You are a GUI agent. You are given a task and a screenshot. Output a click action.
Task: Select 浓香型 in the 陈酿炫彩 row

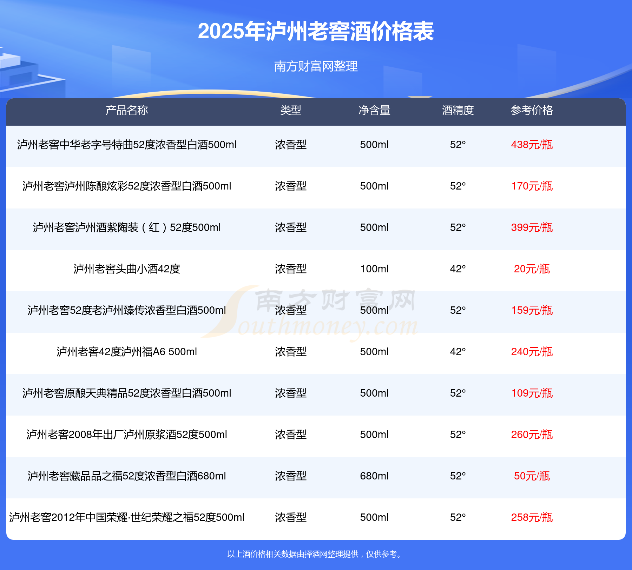(x=291, y=186)
